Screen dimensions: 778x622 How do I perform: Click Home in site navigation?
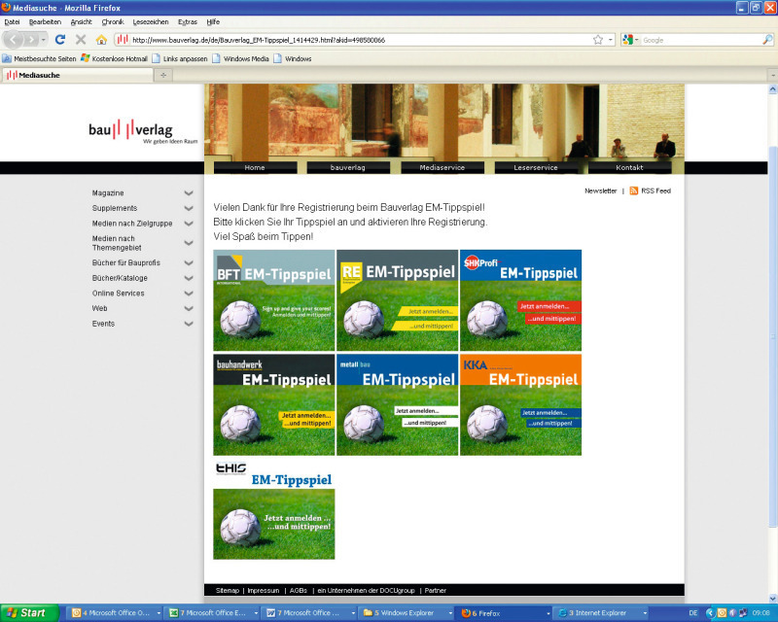tap(255, 168)
